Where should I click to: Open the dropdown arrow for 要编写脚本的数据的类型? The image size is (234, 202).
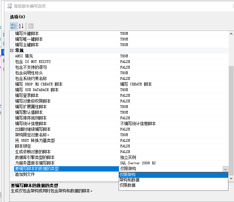click(x=225, y=169)
